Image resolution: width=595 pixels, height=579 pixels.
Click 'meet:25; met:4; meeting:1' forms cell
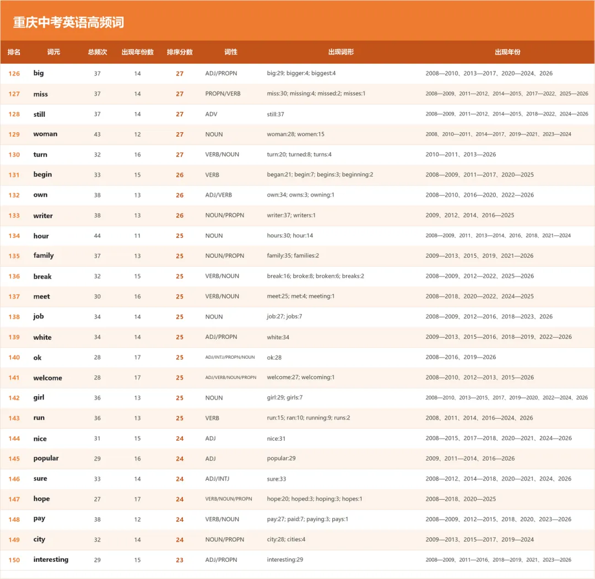301,296
